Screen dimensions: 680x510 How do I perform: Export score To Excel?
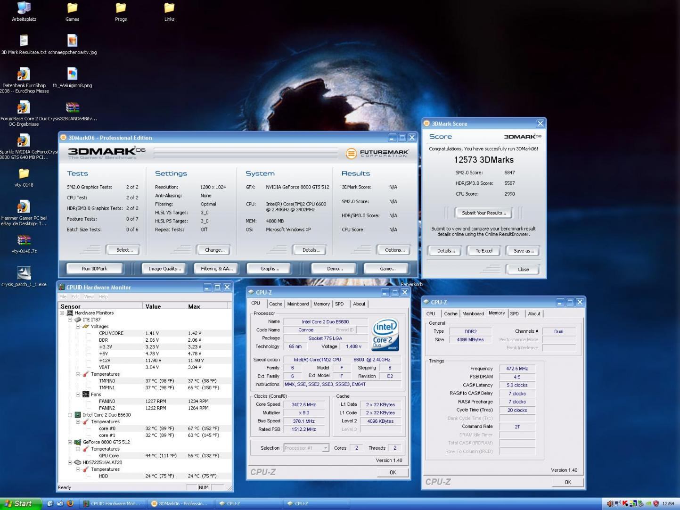tap(483, 251)
